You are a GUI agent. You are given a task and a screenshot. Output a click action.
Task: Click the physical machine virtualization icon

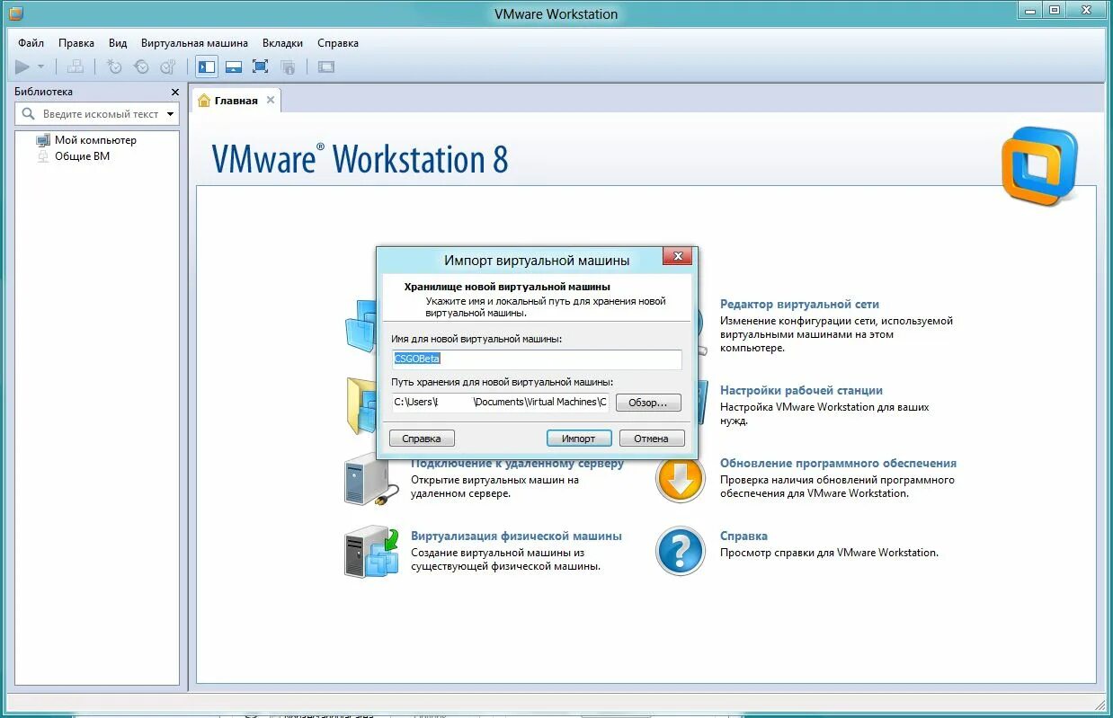tap(370, 552)
